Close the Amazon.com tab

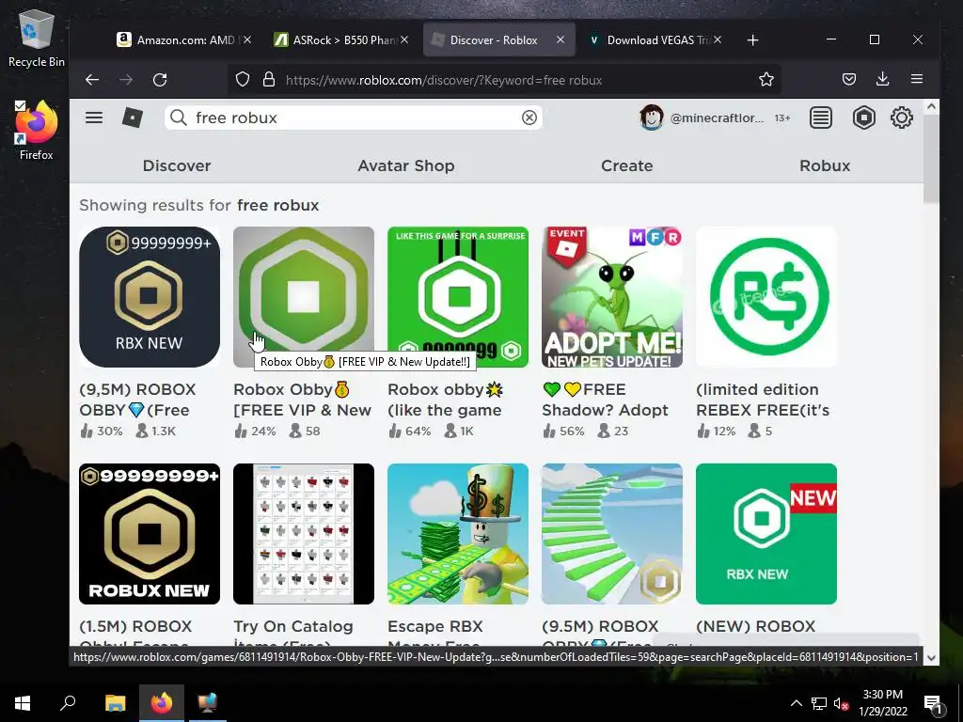pyautogui.click(x=247, y=39)
